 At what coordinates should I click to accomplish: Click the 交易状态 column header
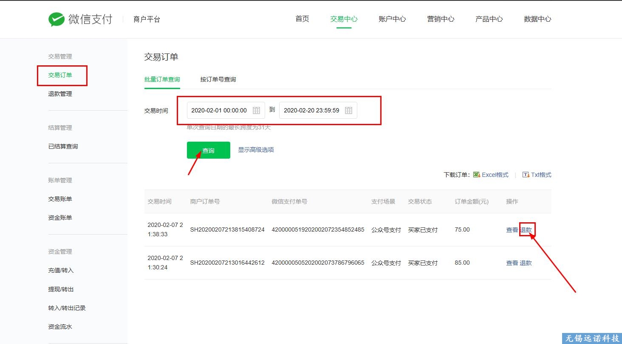coord(420,201)
